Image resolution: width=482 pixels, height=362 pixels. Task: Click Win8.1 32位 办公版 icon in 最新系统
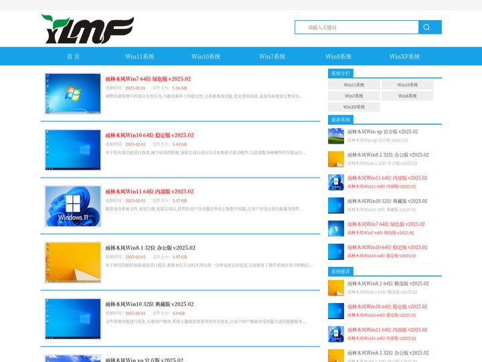point(336,159)
